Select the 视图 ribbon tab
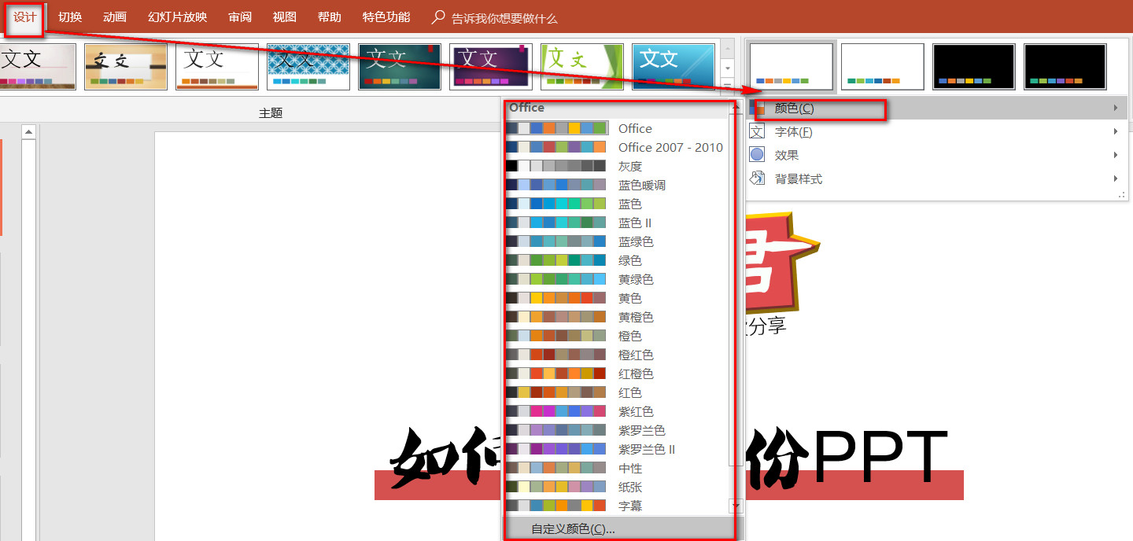 click(x=284, y=17)
